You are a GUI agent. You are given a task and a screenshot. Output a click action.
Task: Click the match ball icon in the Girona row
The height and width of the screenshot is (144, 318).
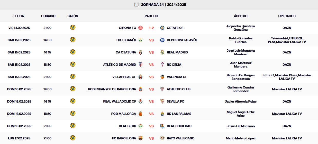[73, 27]
